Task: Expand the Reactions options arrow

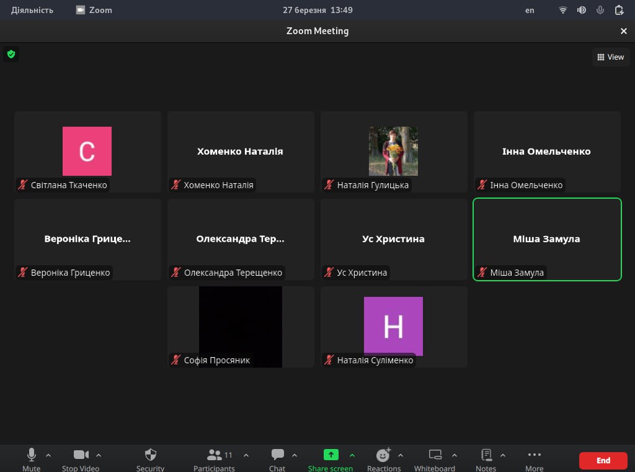Action: coord(401,455)
